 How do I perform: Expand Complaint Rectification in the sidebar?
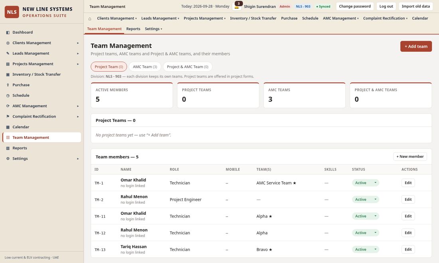tap(78, 116)
